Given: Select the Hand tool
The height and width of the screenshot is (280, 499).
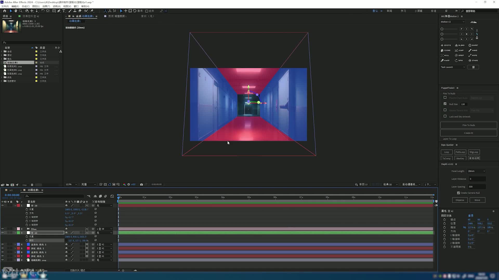Looking at the screenshot, I should [16, 11].
